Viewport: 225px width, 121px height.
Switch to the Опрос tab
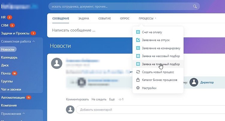(x=125, y=18)
